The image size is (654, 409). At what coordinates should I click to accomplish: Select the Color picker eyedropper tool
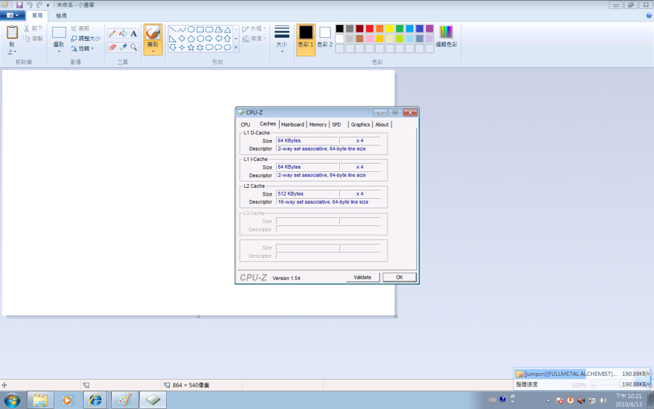(123, 47)
